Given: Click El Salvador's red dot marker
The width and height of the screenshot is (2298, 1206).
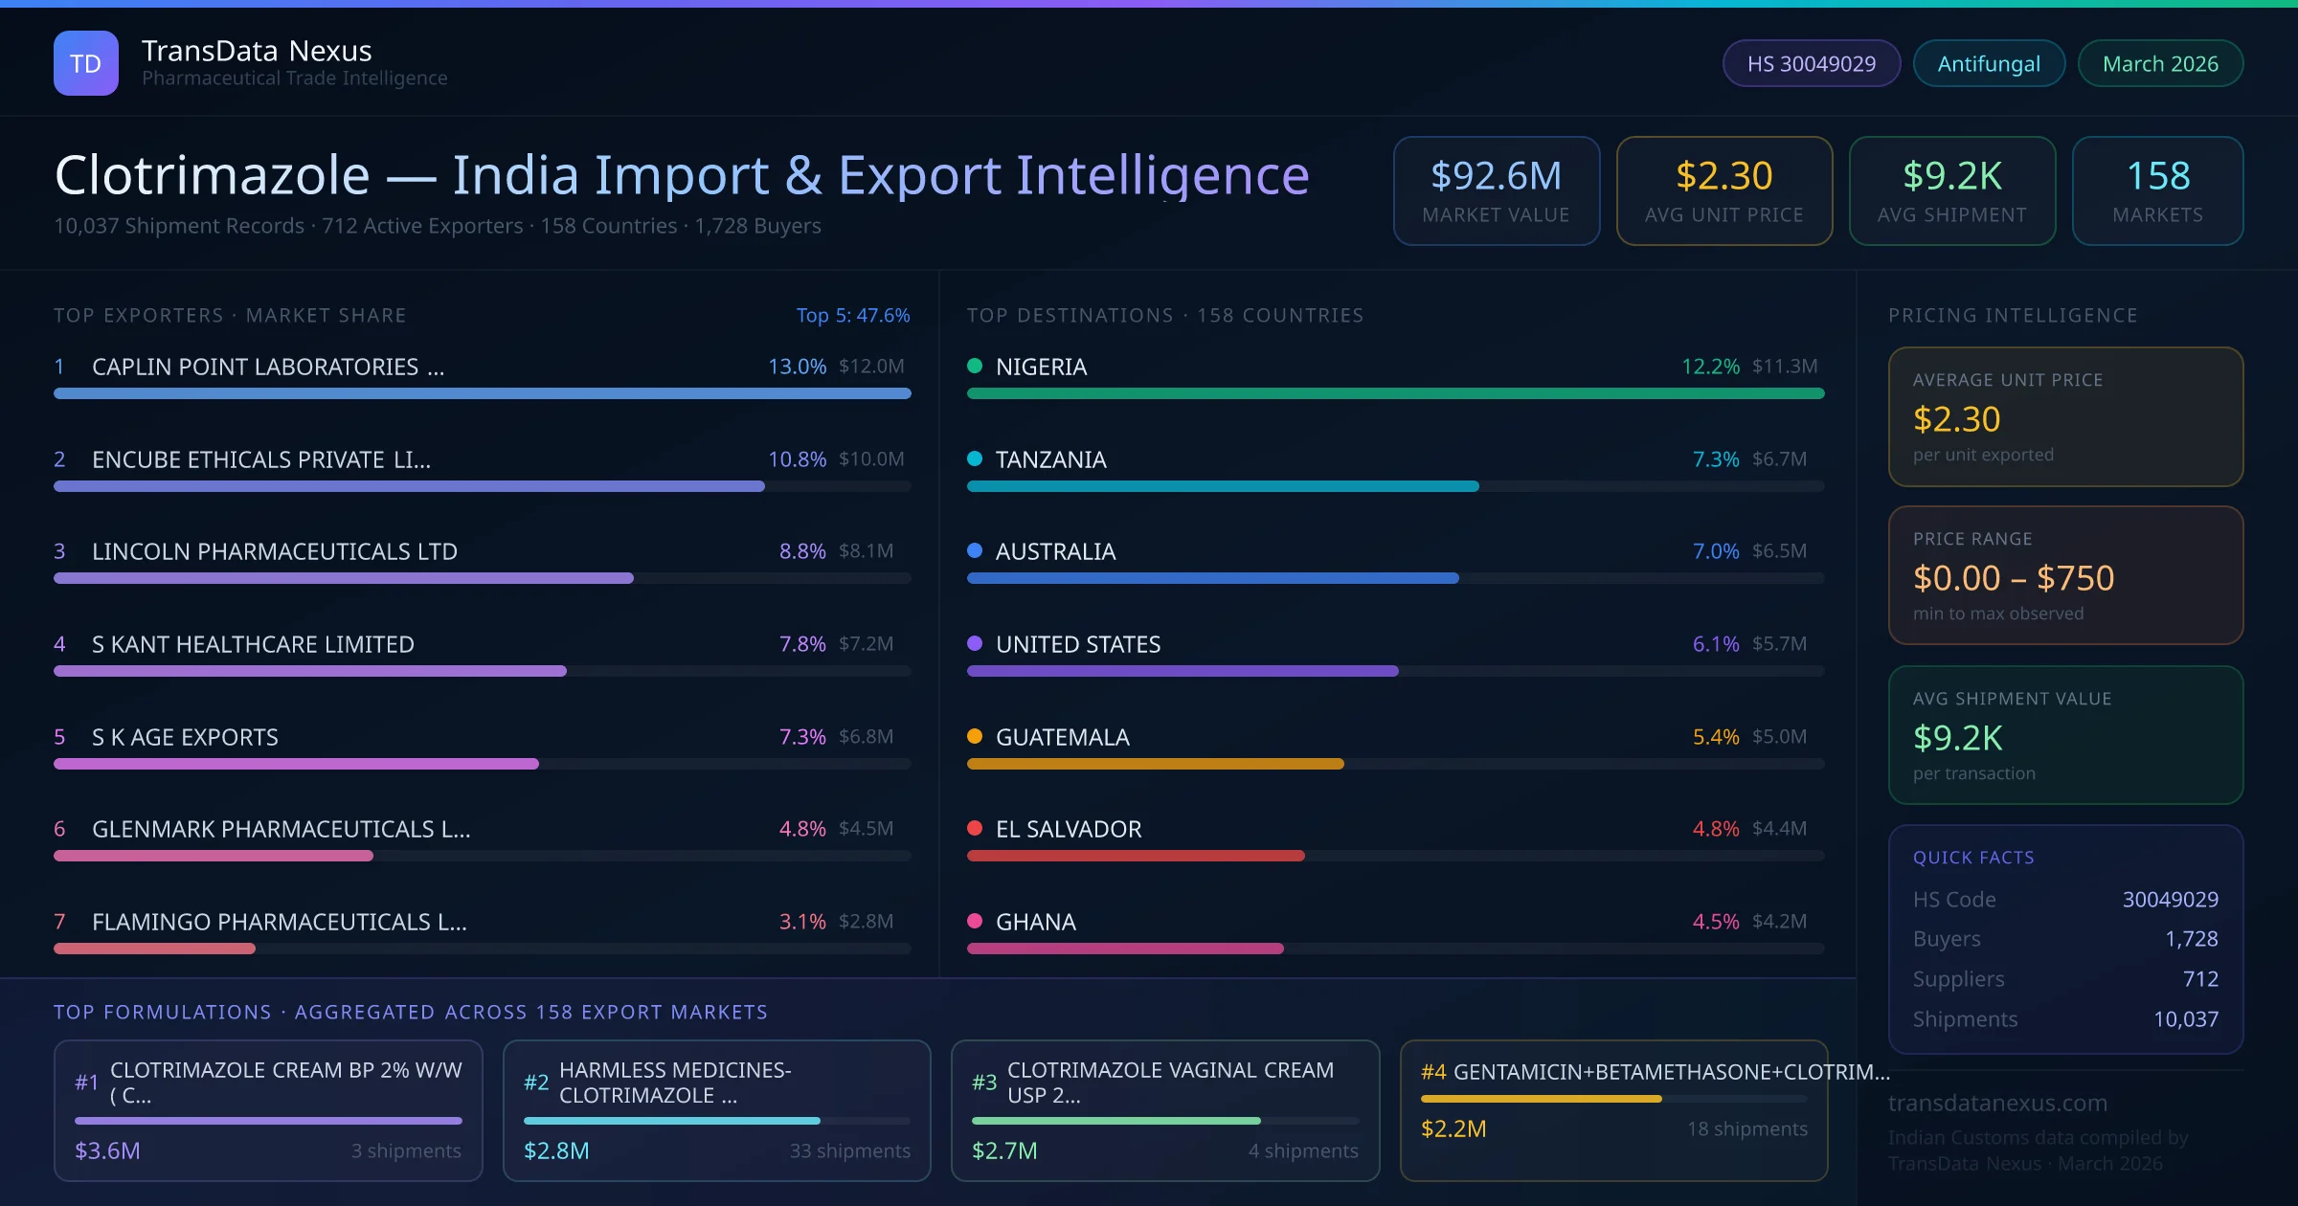Looking at the screenshot, I should click(x=975, y=828).
